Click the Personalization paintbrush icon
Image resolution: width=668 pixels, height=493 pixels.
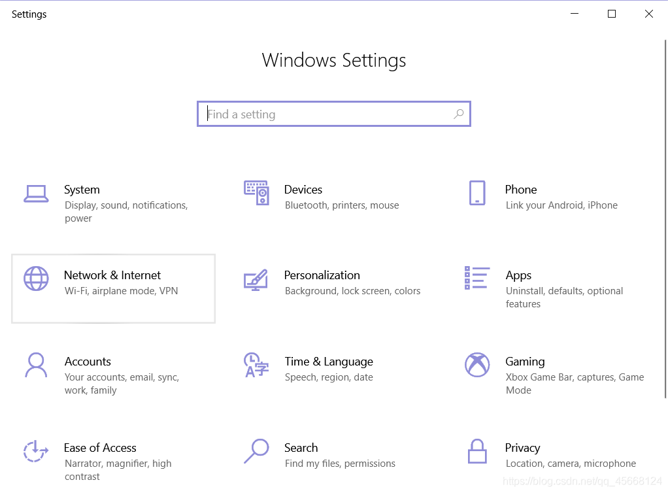point(256,280)
